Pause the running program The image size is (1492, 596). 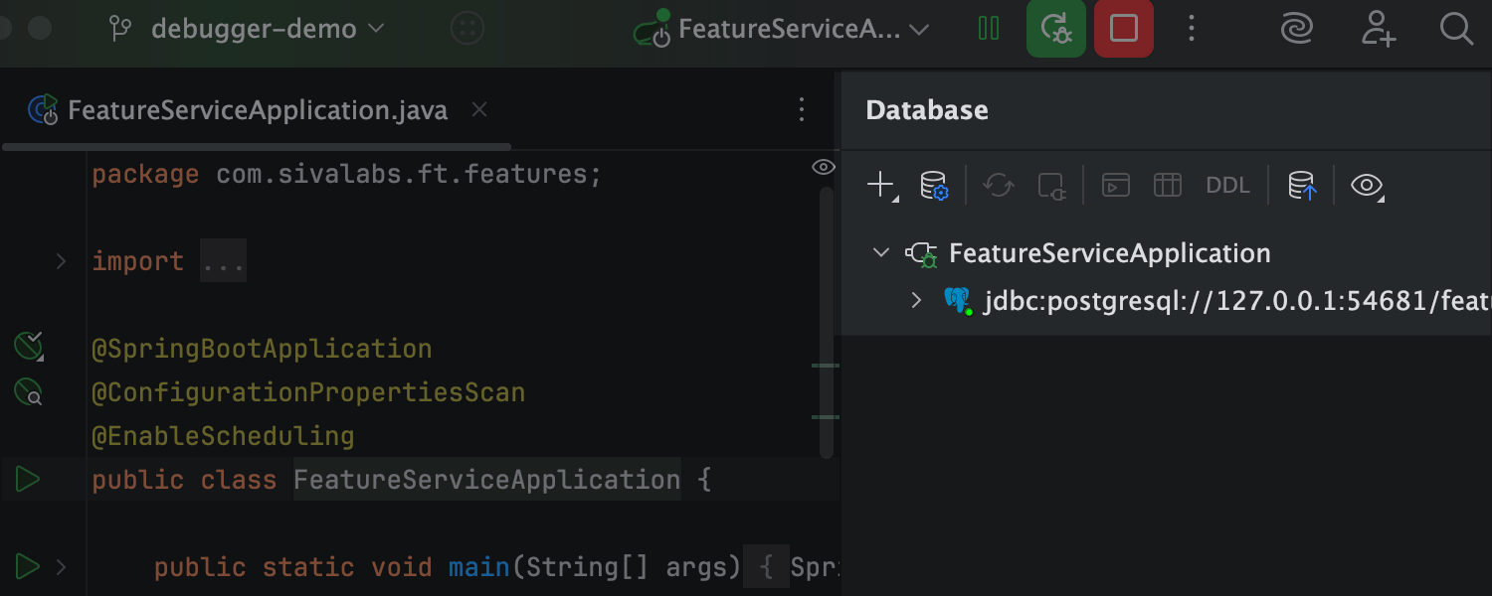tap(989, 29)
